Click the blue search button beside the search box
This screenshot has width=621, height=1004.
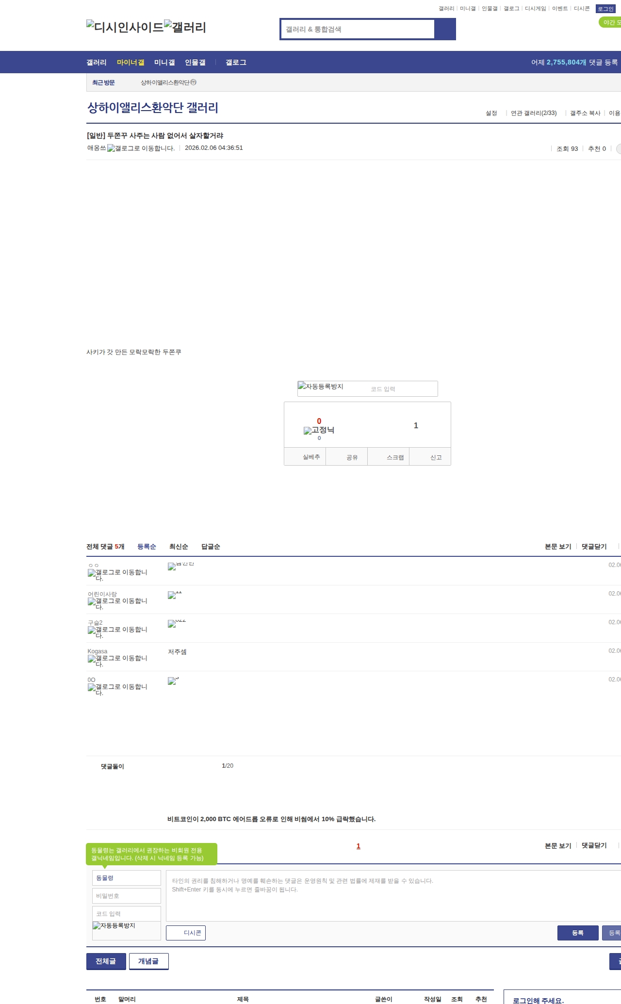[445, 29]
